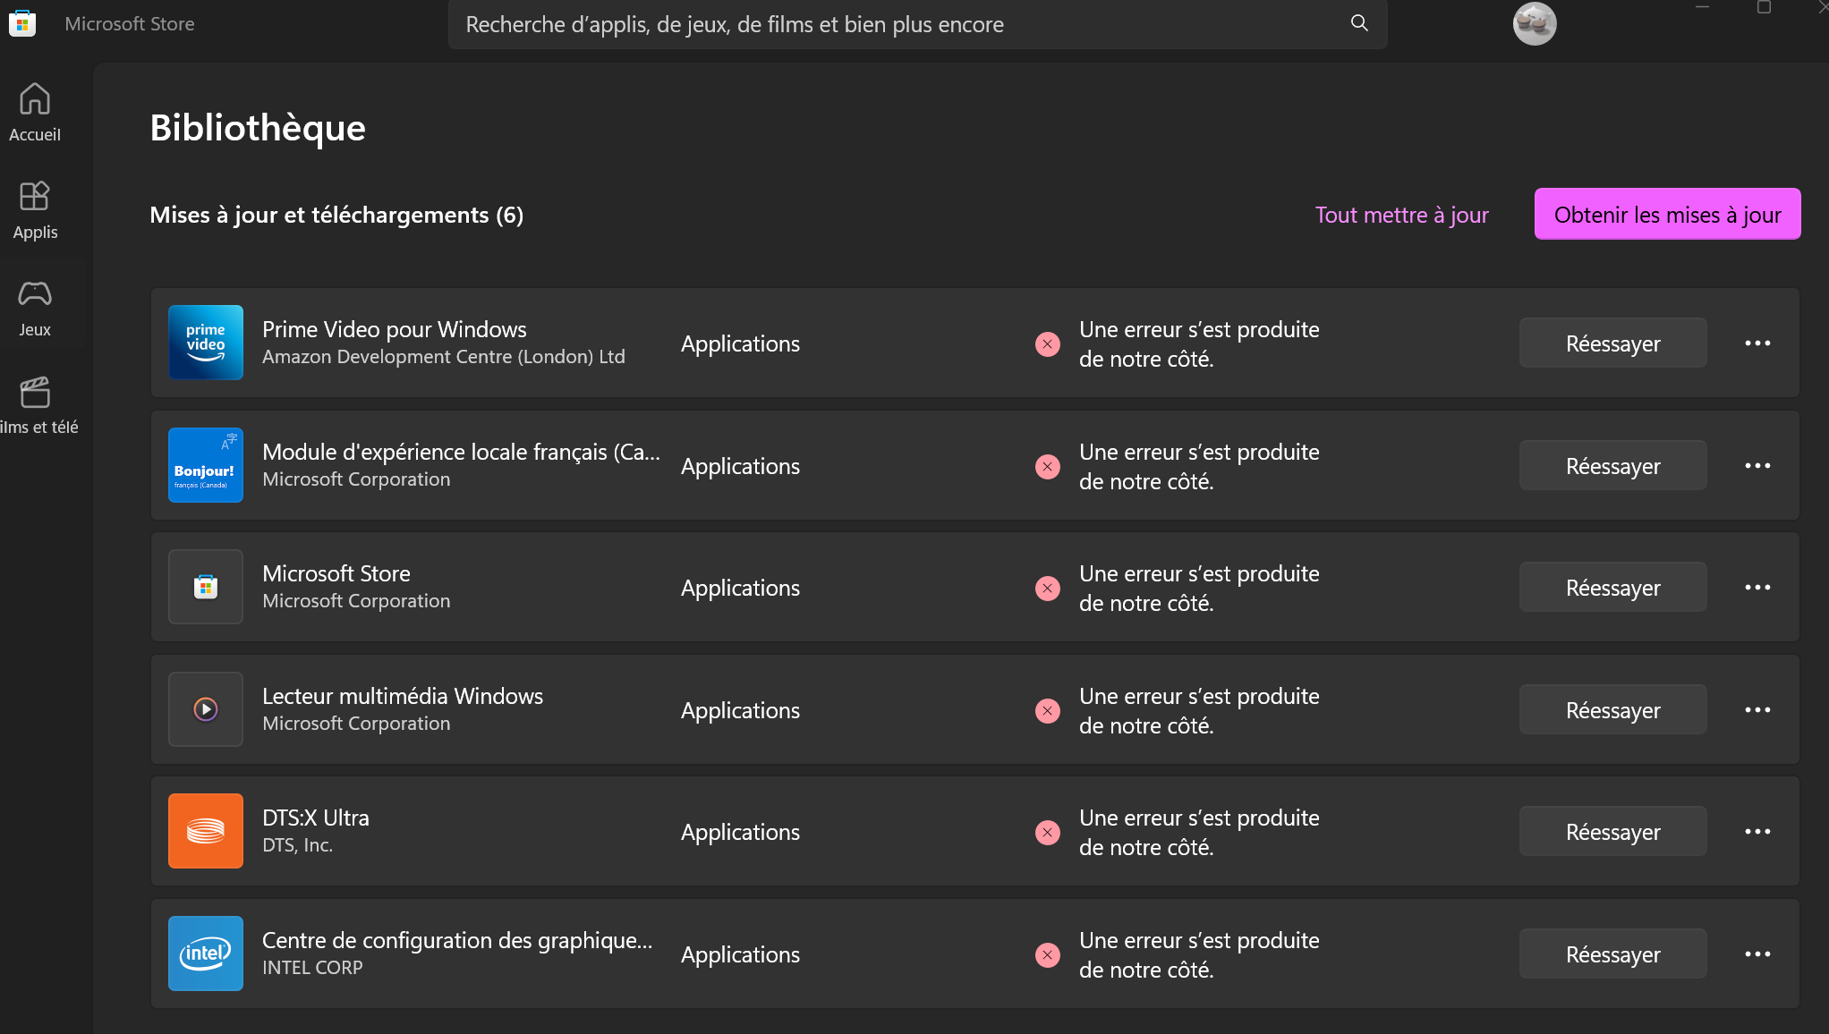Click Mises à jour et téléchargements heading

click(x=336, y=215)
